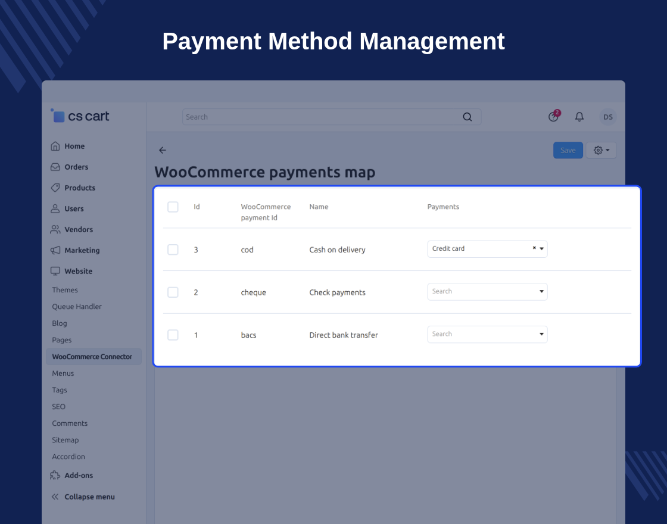Image resolution: width=667 pixels, height=524 pixels.
Task: Click the Website monitor icon
Action: pyautogui.click(x=55, y=271)
